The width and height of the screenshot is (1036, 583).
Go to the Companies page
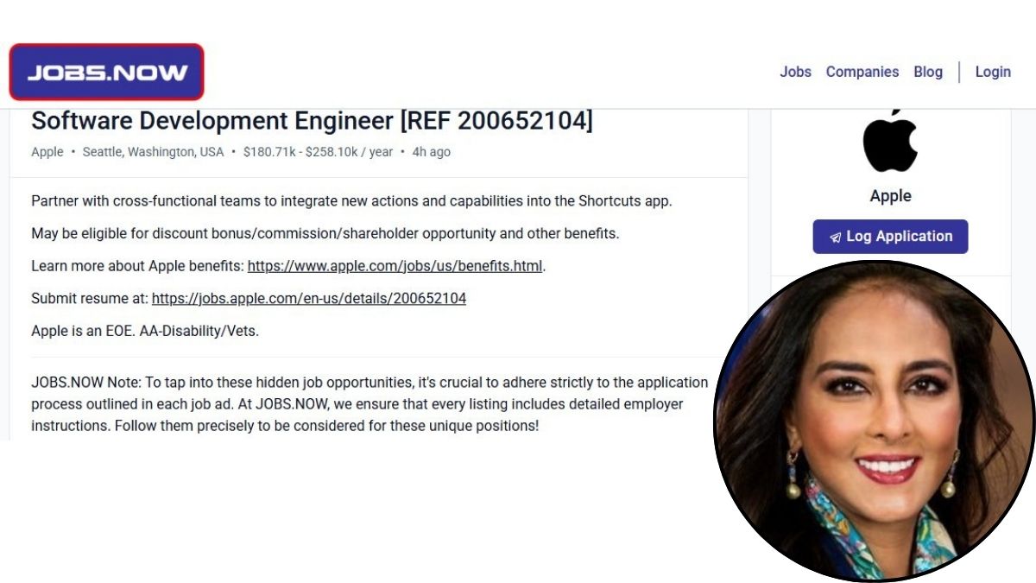[862, 72]
